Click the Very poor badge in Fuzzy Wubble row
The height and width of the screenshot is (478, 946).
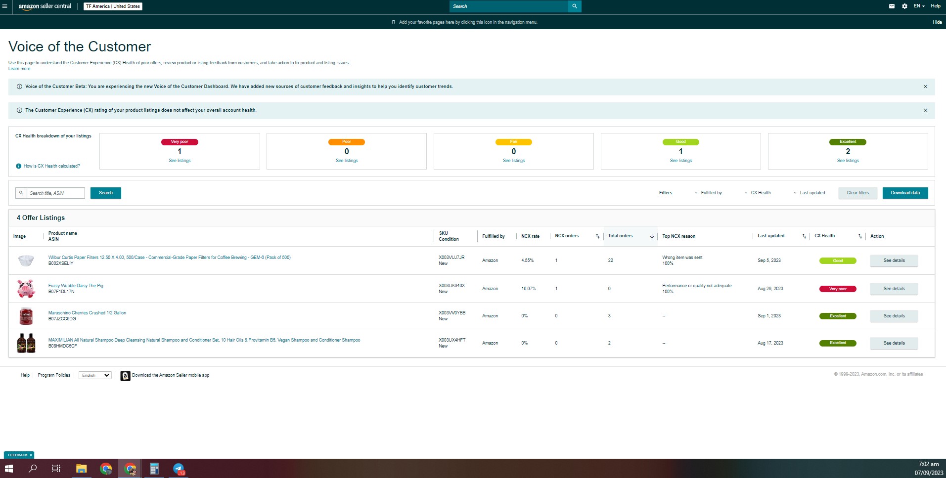click(838, 289)
